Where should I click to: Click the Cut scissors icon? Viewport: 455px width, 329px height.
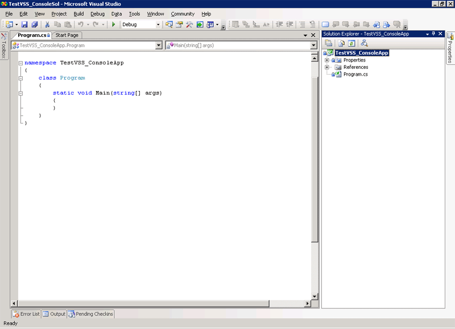pos(47,24)
